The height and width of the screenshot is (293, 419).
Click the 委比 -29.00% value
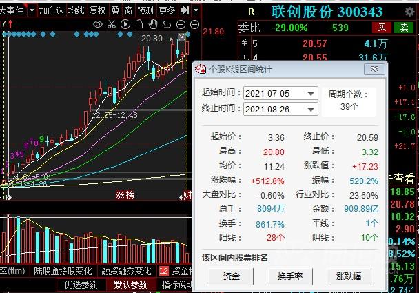click(289, 28)
